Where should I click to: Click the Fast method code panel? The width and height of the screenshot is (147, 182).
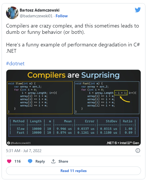pos(107,98)
